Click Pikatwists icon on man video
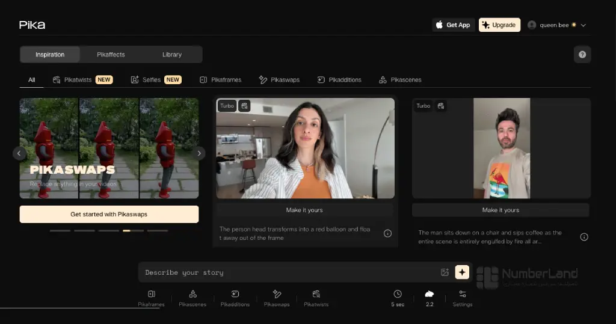Image resolution: width=616 pixels, height=324 pixels. 441,106
